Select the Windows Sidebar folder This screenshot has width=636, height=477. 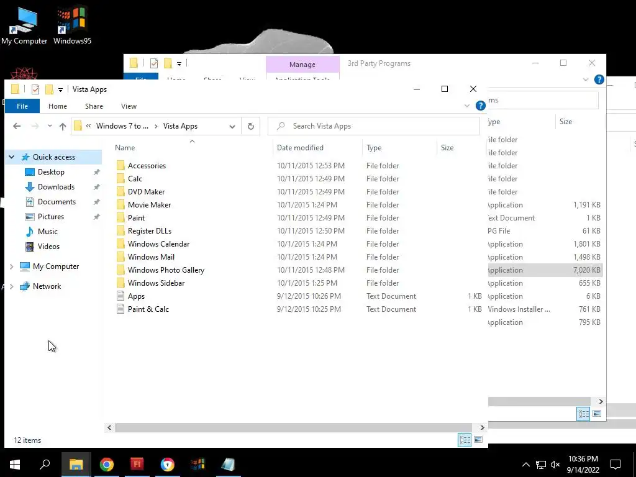(156, 283)
